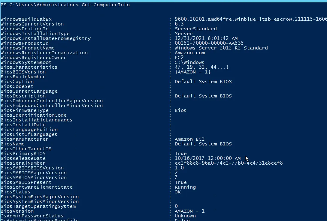327x221 pixels.
Task: Click the WindowsBuildLabEx property name
Action: tap(26, 19)
